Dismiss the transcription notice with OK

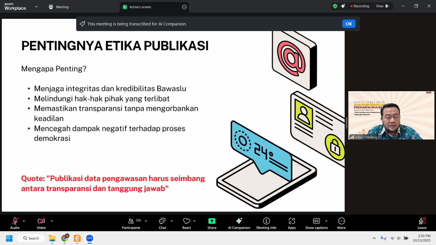pos(349,24)
